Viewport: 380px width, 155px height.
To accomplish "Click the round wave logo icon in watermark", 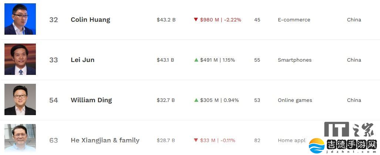I will (317, 145).
